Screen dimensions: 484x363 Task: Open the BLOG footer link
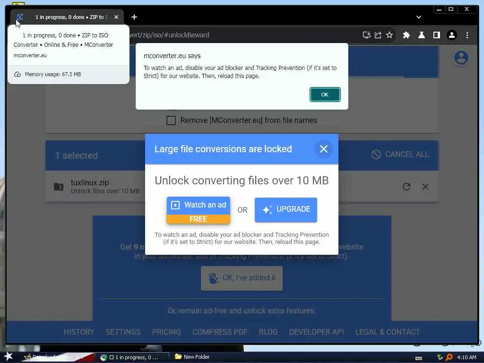[268, 332]
